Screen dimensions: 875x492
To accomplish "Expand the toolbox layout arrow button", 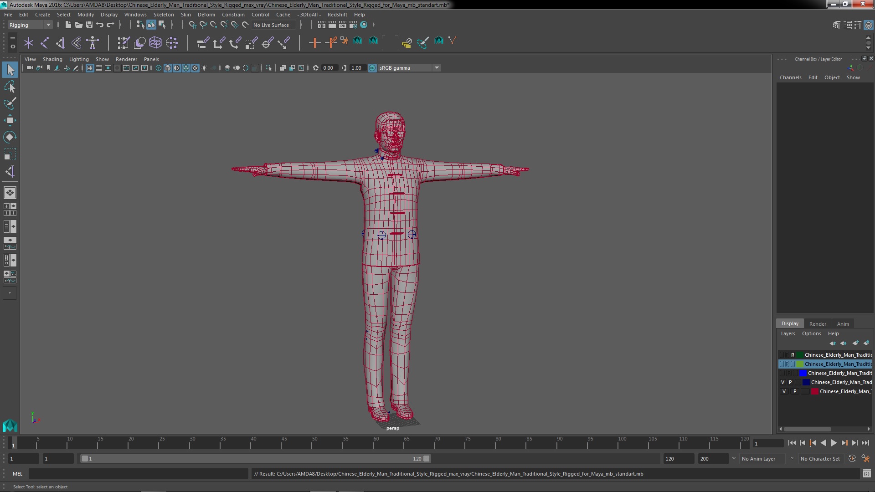I will coord(10,293).
